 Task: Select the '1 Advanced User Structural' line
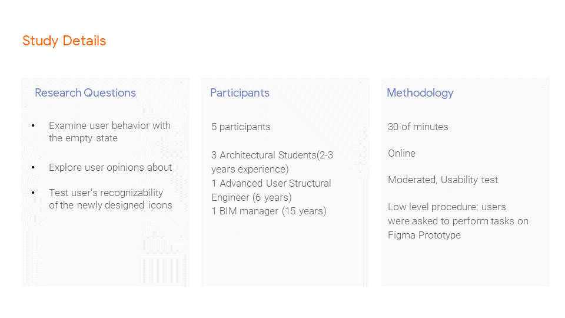point(271,183)
